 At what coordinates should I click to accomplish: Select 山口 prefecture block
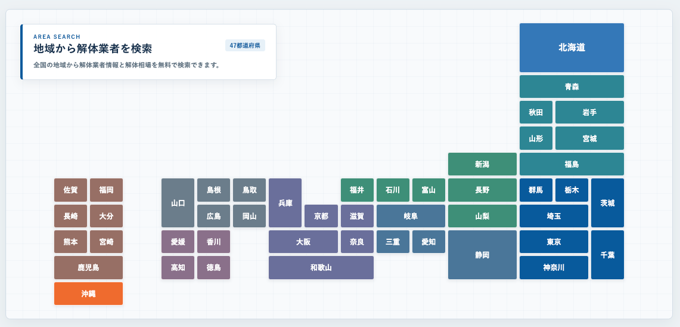178,203
